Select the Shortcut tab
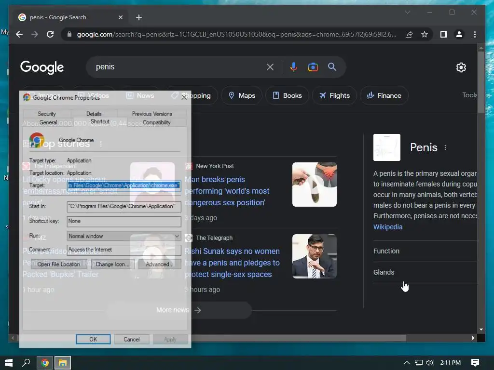494x370 pixels. coord(100,121)
